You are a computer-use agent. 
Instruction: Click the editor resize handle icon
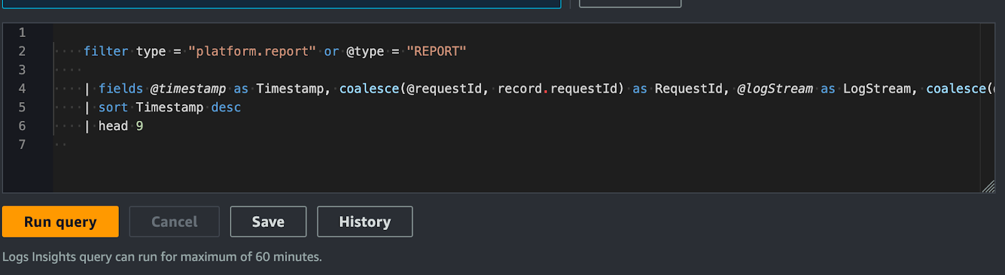pyautogui.click(x=988, y=186)
